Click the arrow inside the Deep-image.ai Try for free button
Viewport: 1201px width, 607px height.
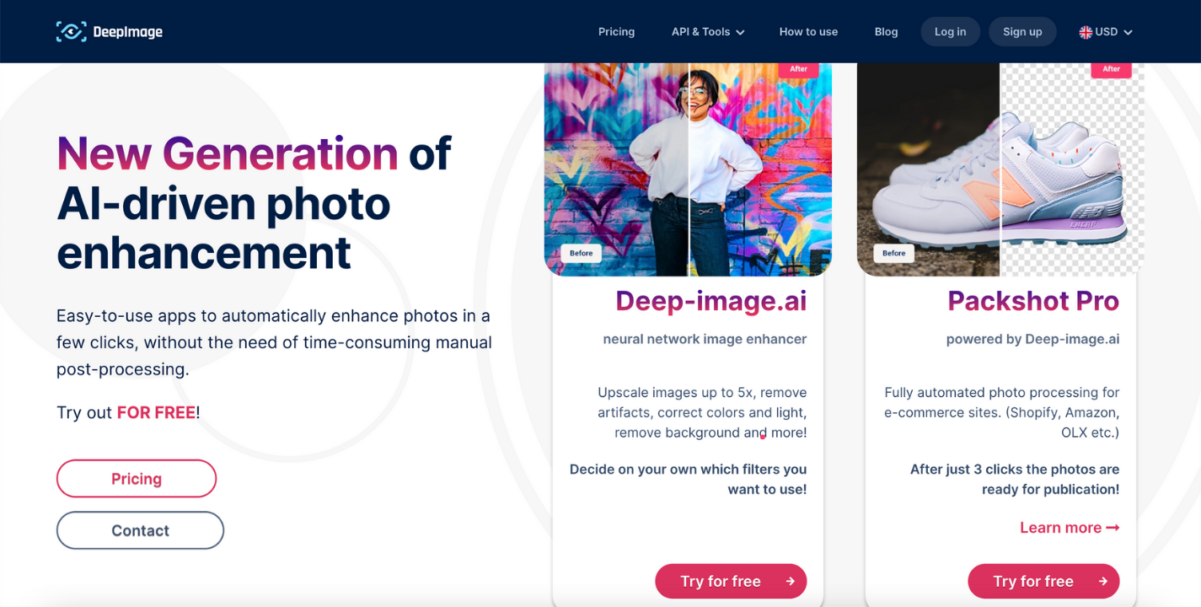(791, 581)
